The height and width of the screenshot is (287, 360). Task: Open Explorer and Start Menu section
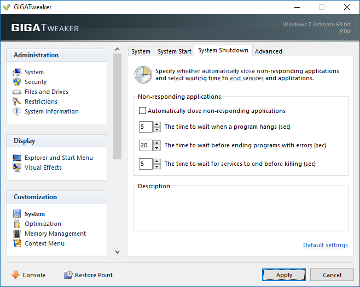(59, 158)
